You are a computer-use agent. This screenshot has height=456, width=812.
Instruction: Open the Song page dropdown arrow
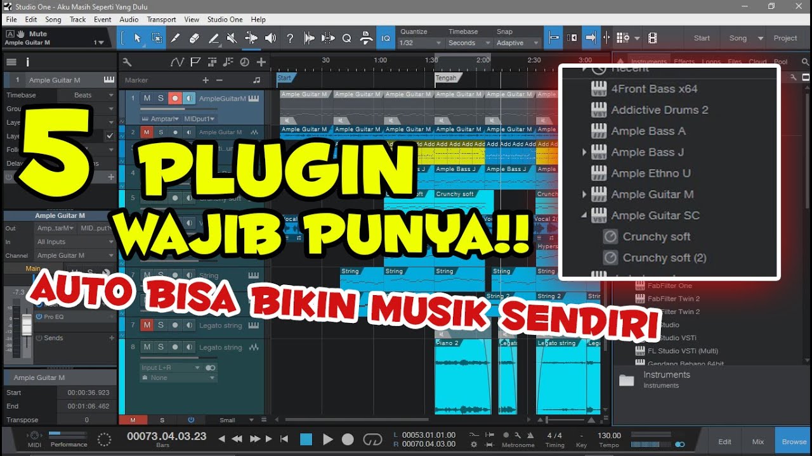[761, 38]
